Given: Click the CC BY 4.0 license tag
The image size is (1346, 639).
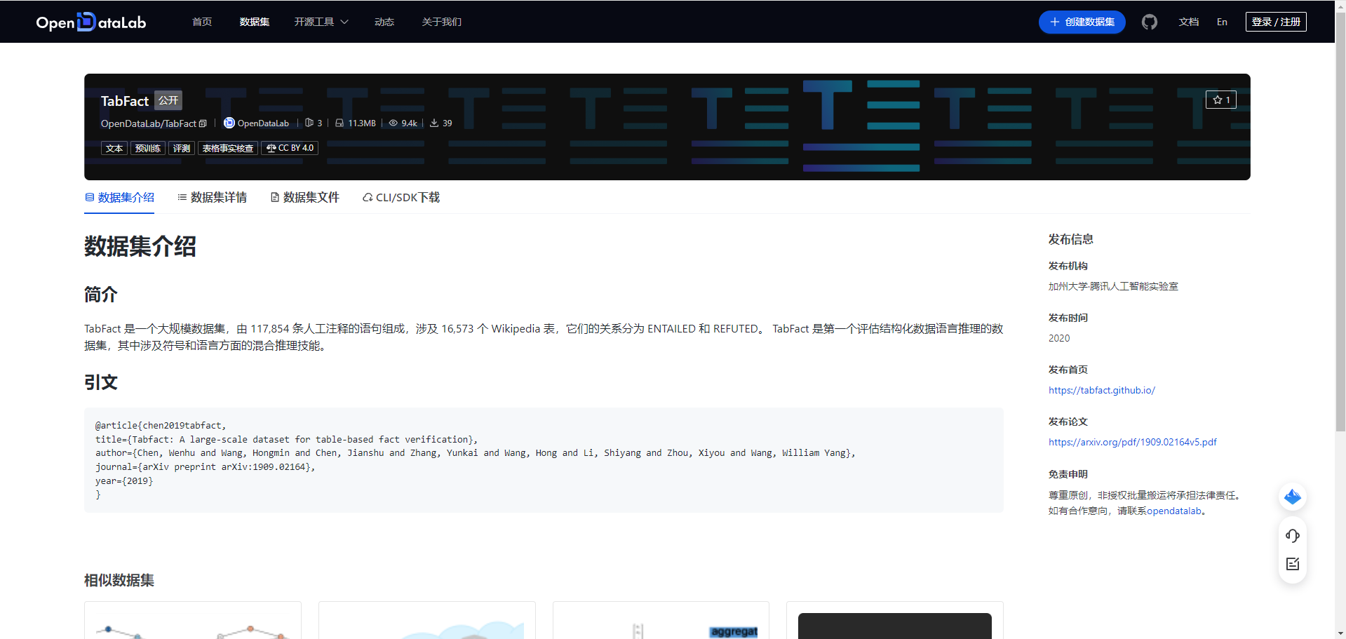Looking at the screenshot, I should click(x=290, y=148).
